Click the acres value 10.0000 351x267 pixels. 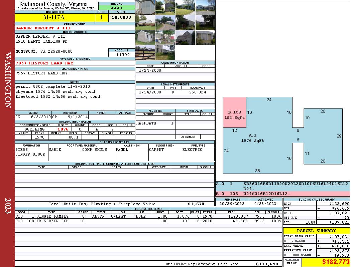(x=121, y=18)
